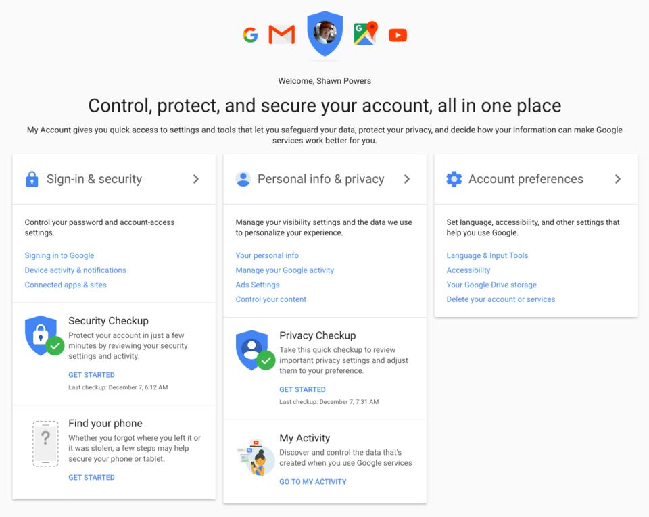Open the Signing in to Google link

tap(59, 255)
